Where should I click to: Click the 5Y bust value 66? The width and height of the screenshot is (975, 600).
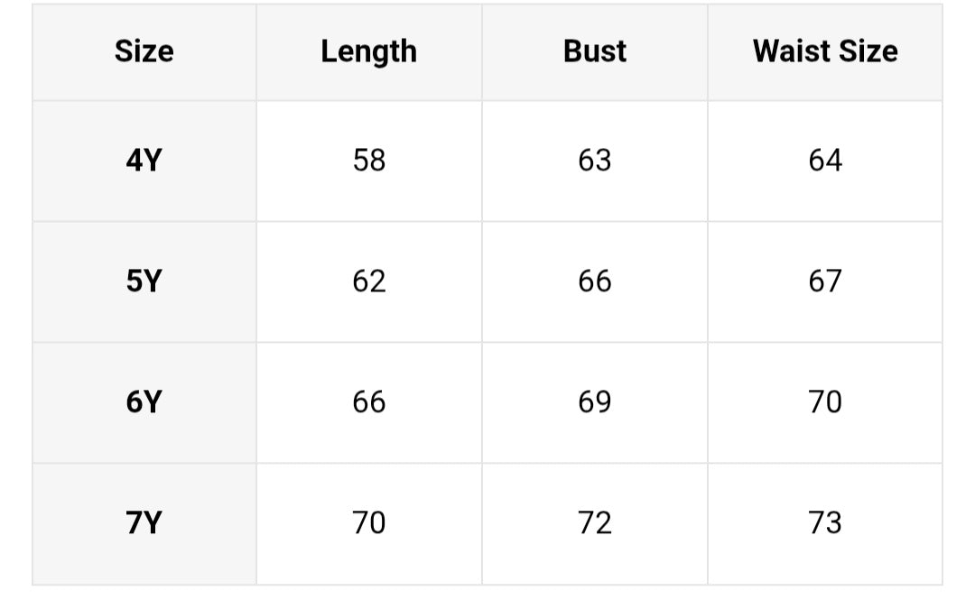[594, 282]
